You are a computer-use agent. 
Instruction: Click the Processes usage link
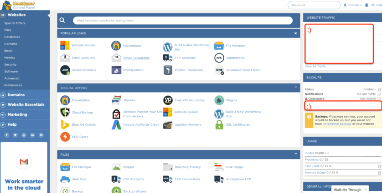click(312, 159)
